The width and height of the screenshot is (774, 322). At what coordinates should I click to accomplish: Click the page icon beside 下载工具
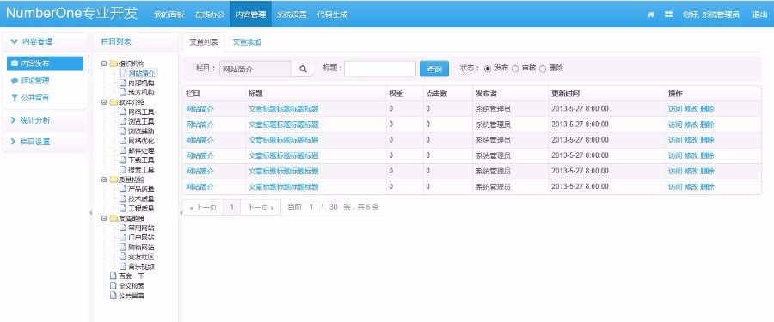(123, 161)
